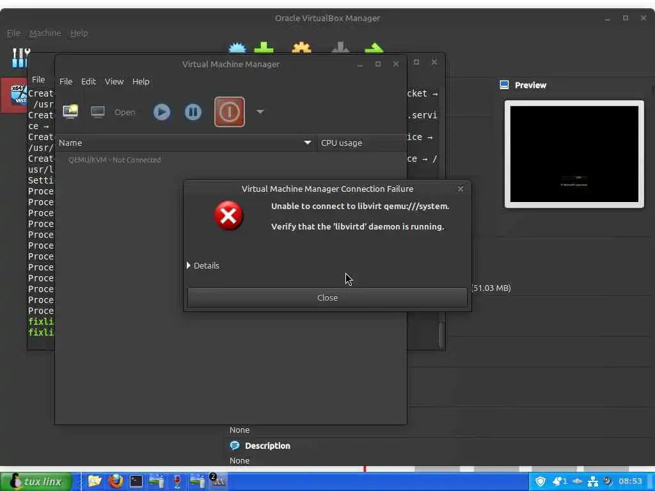Image resolution: width=655 pixels, height=491 pixels.
Task: Open Virtual Machine Manager Edit menu
Action: (x=88, y=81)
